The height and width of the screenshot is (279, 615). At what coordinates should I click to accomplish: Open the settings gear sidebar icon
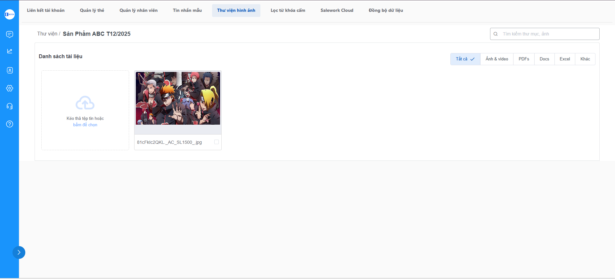click(10, 88)
